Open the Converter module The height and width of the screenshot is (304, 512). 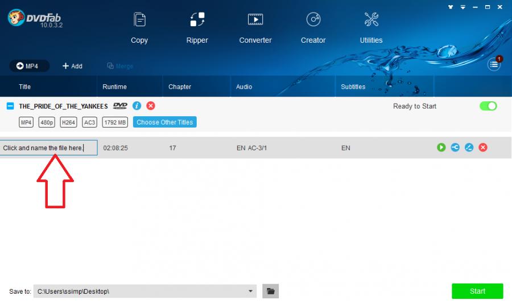[255, 28]
